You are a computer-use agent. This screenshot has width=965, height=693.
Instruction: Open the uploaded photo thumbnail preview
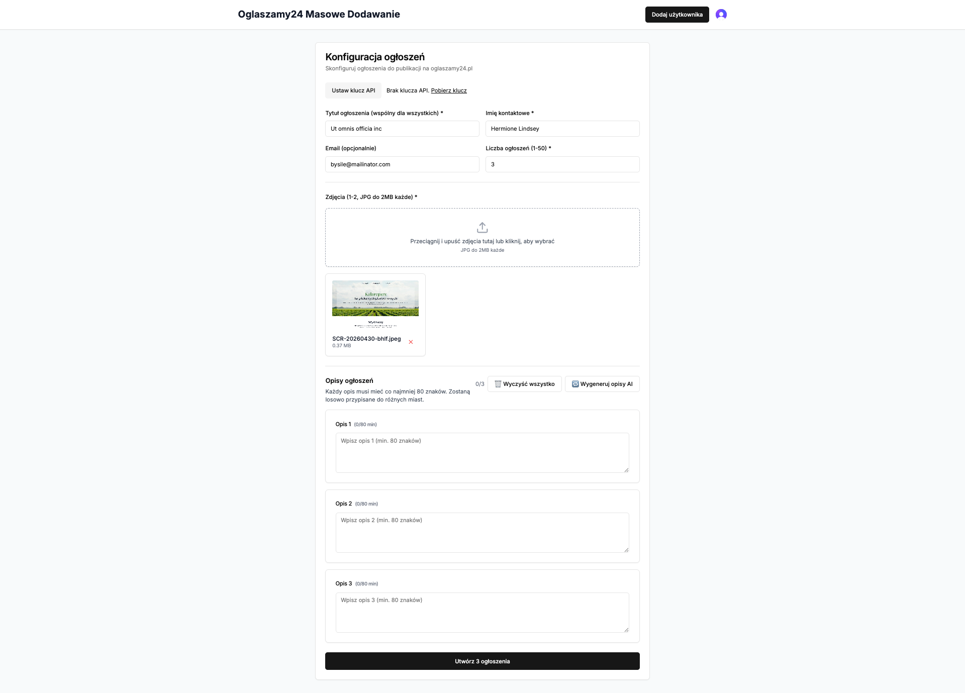[x=375, y=305]
